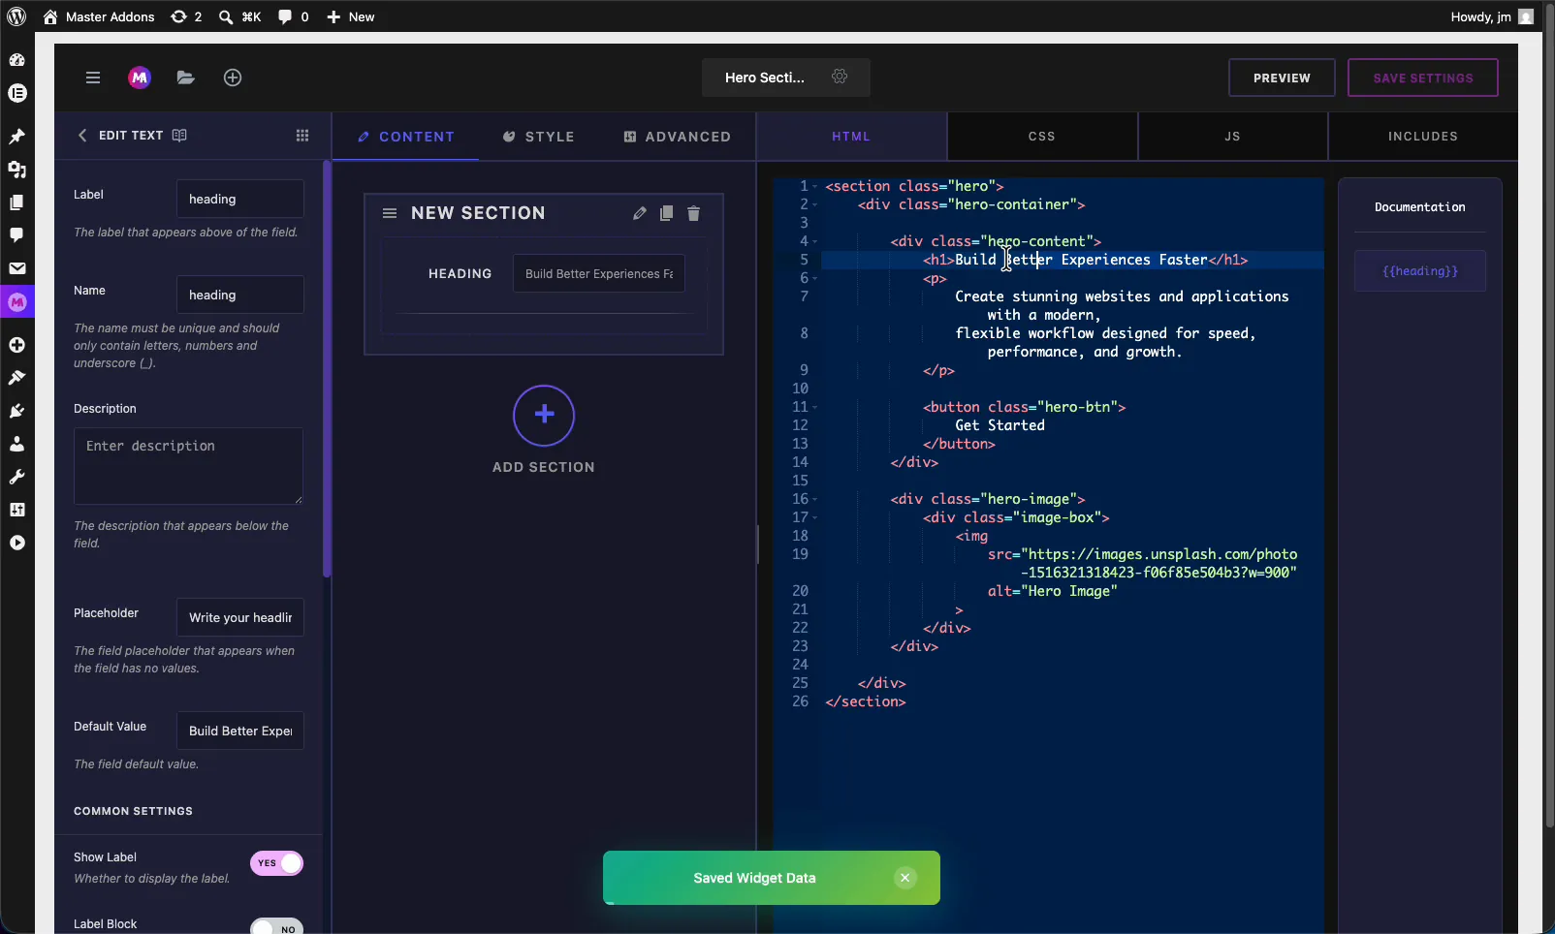Go back from EDIT TEXT panel

tap(82, 136)
